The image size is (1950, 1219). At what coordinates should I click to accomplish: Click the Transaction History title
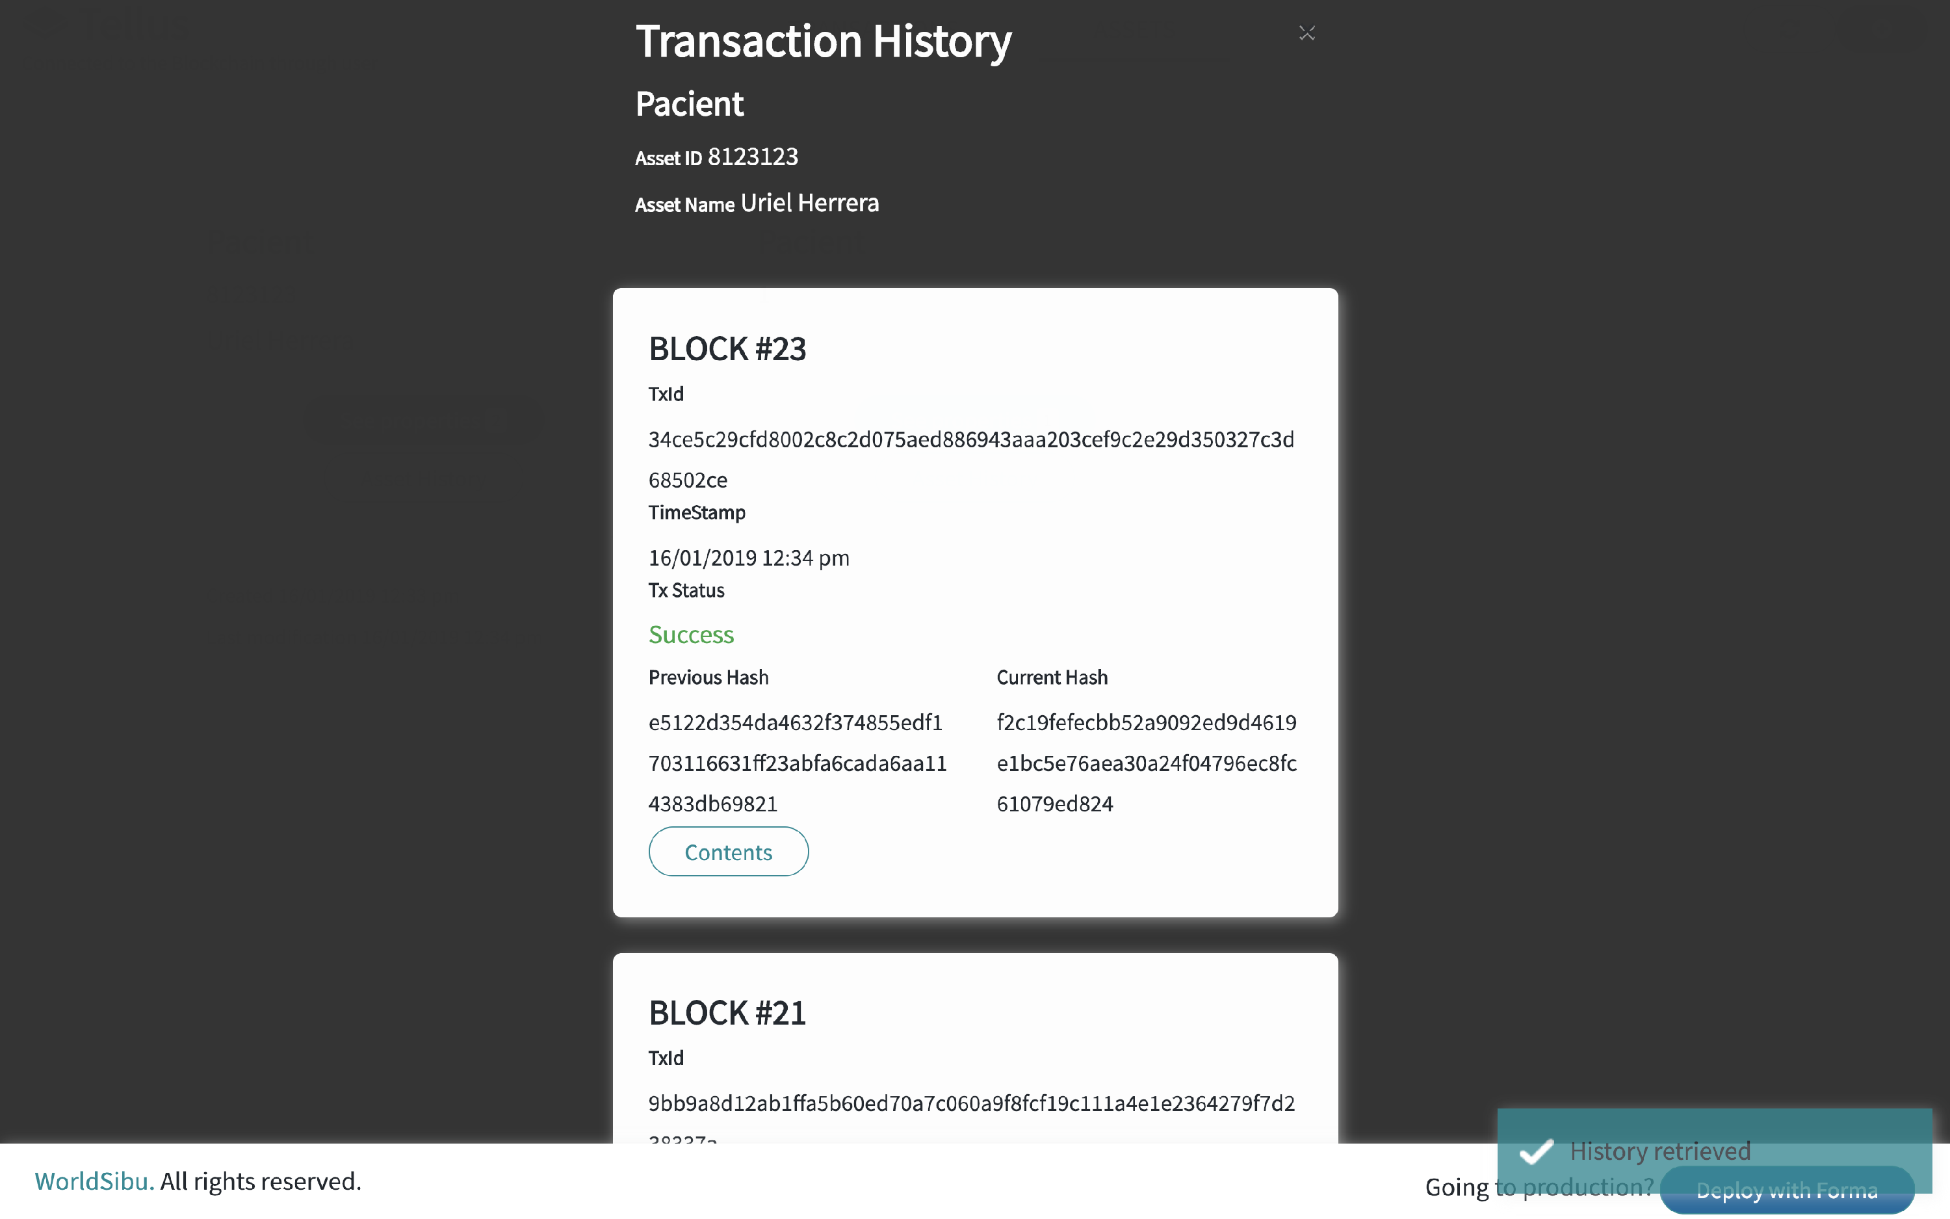824,42
